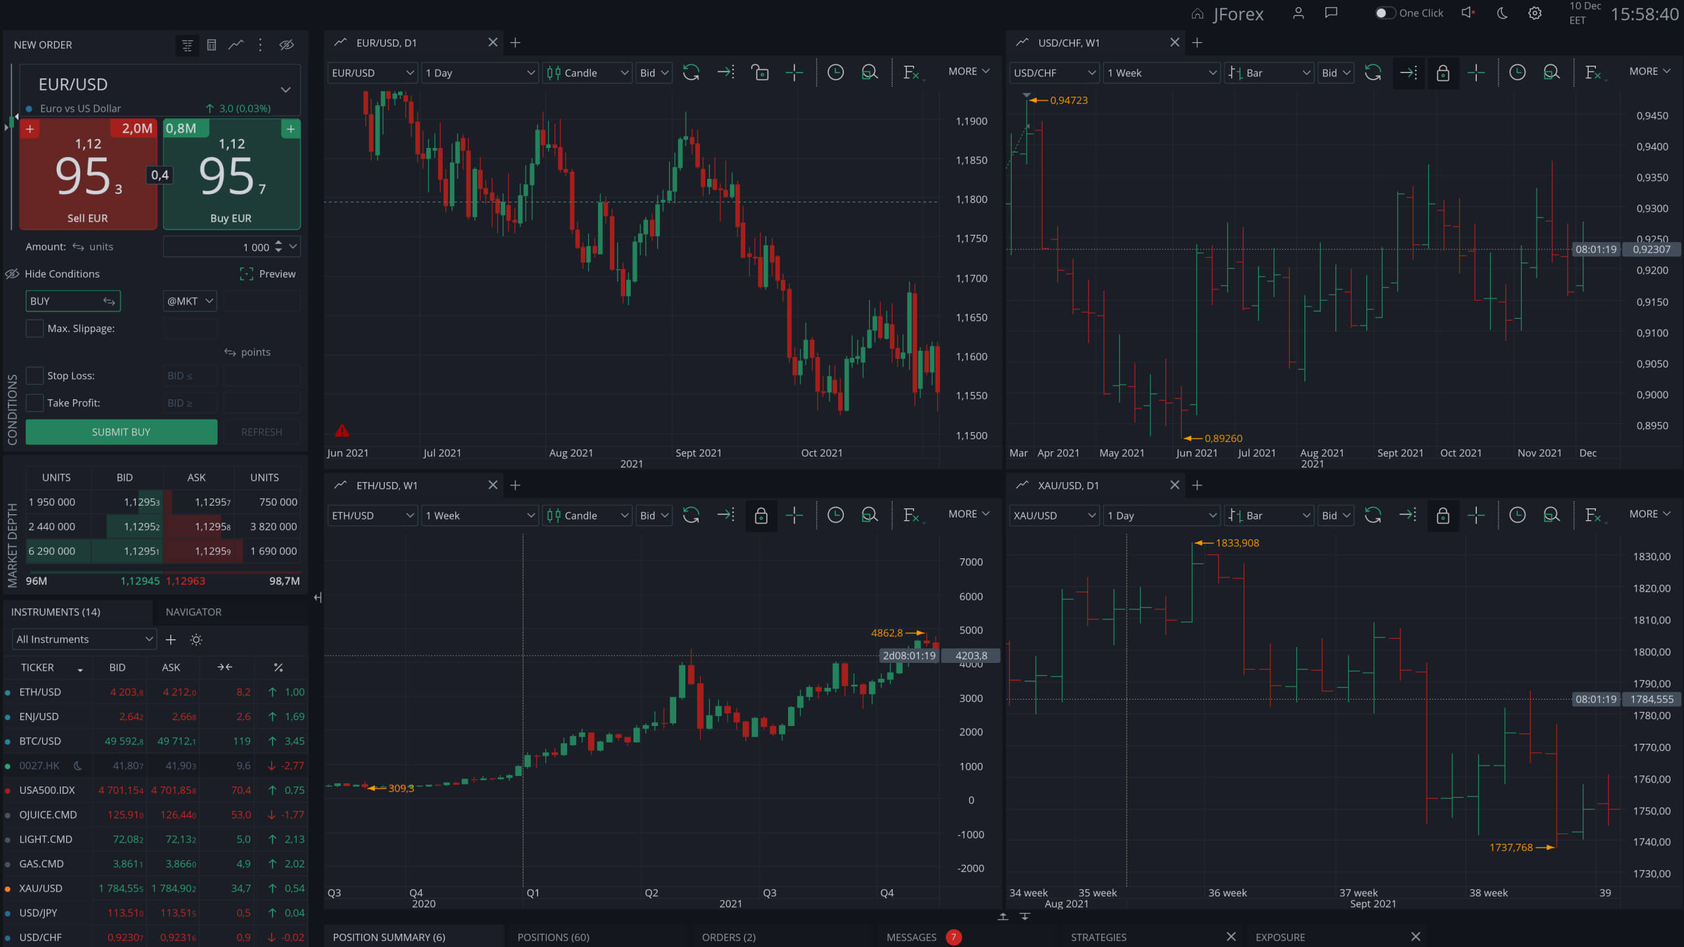Viewport: 1684px width, 947px height.
Task: Refresh the EUR/USD chart with the circular arrow icon
Action: pyautogui.click(x=691, y=73)
